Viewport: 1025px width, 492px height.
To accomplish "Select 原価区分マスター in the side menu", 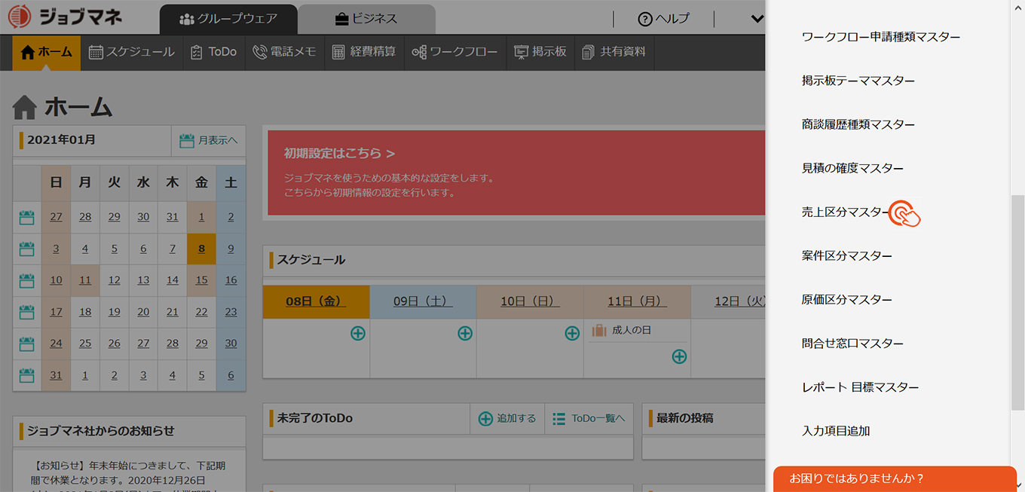I will [x=847, y=300].
